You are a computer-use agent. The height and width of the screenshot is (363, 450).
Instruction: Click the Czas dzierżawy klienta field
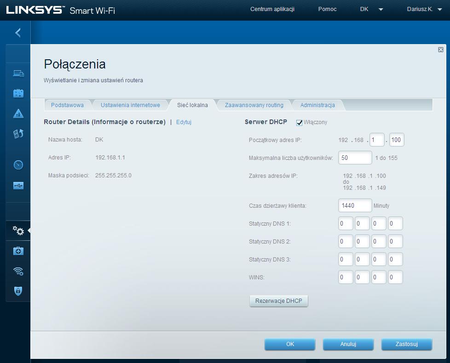point(355,205)
